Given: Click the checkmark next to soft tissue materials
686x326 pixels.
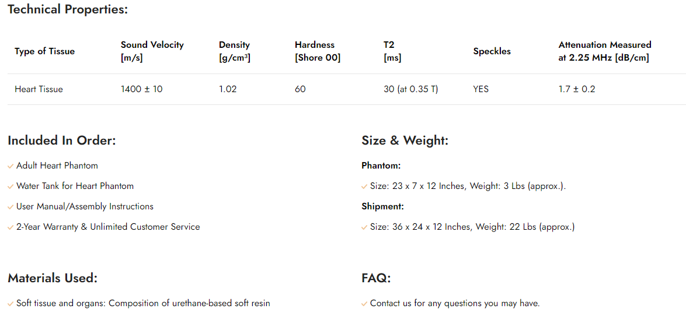Looking at the screenshot, I should coord(11,304).
